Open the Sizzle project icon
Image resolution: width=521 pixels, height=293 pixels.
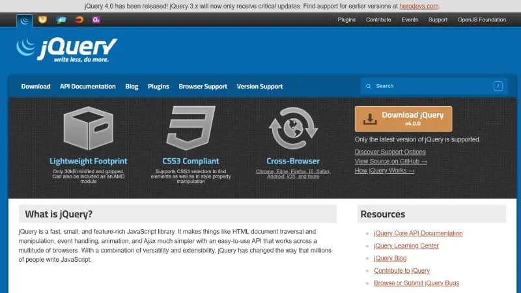click(79, 20)
